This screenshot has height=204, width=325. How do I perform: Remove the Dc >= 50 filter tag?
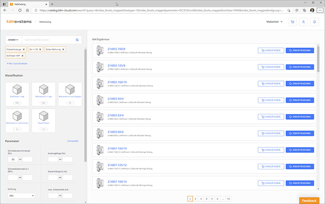point(40,49)
